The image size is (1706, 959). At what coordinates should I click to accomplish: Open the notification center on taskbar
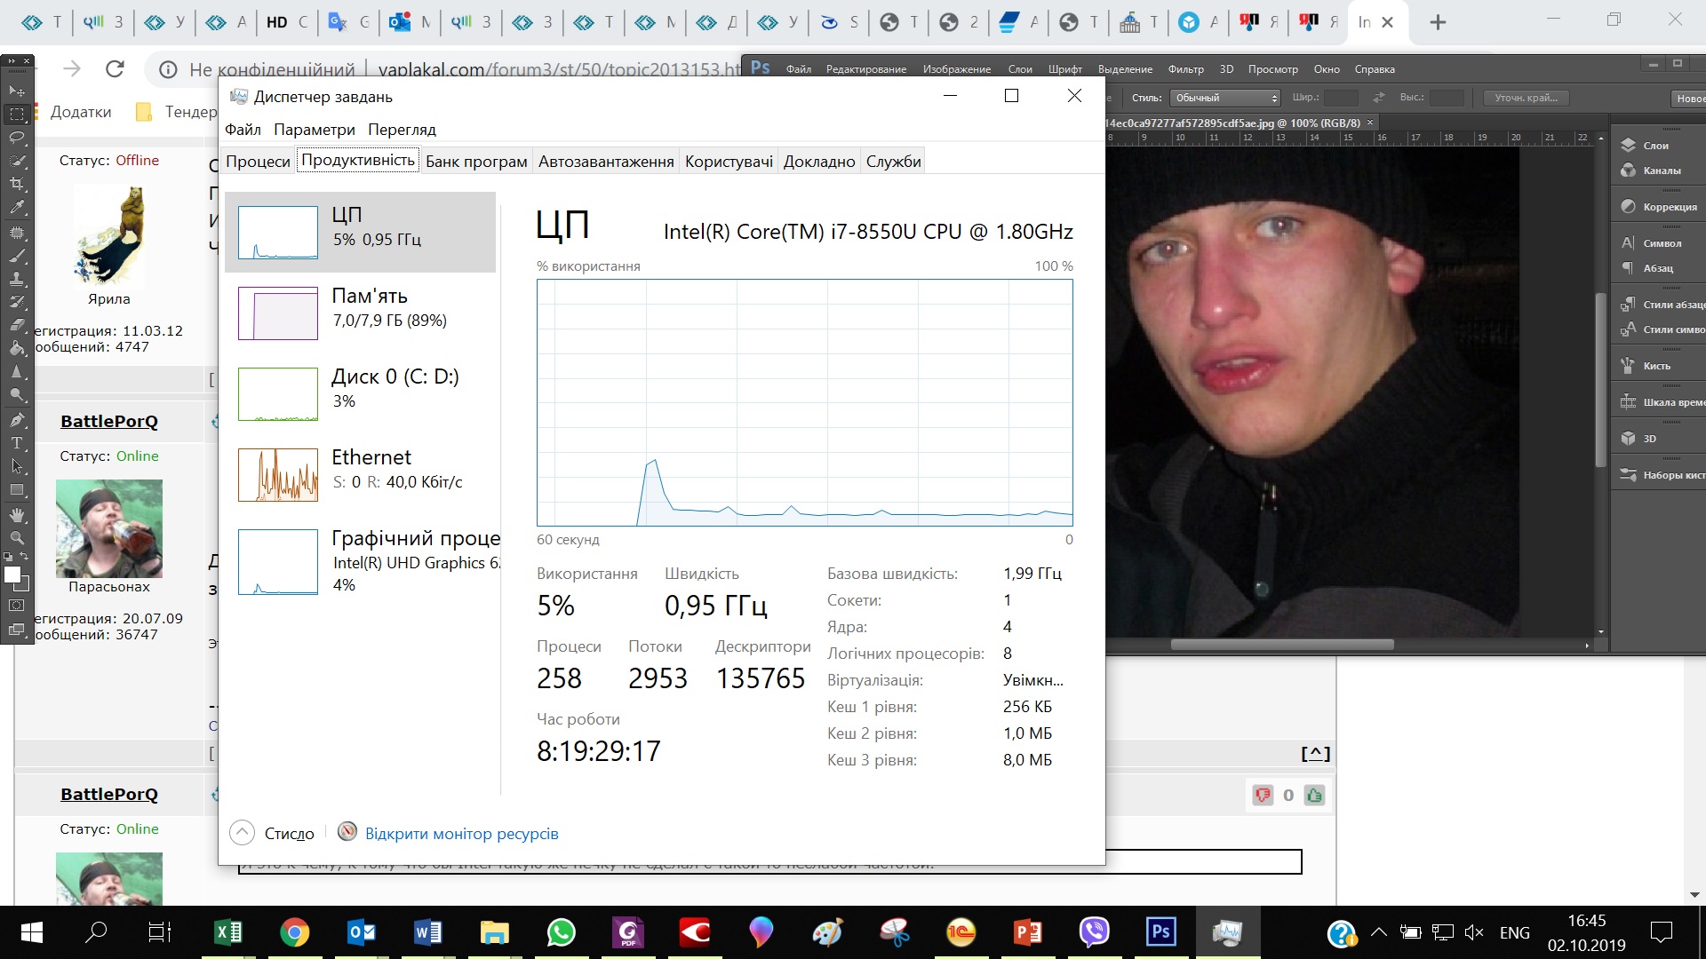[x=1662, y=932]
